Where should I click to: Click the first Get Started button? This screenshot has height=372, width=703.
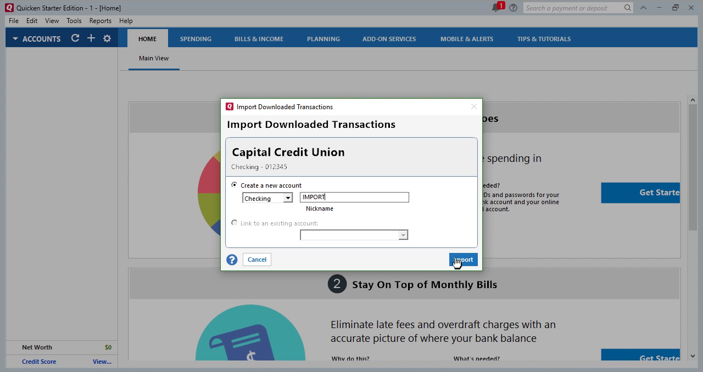tap(640, 193)
